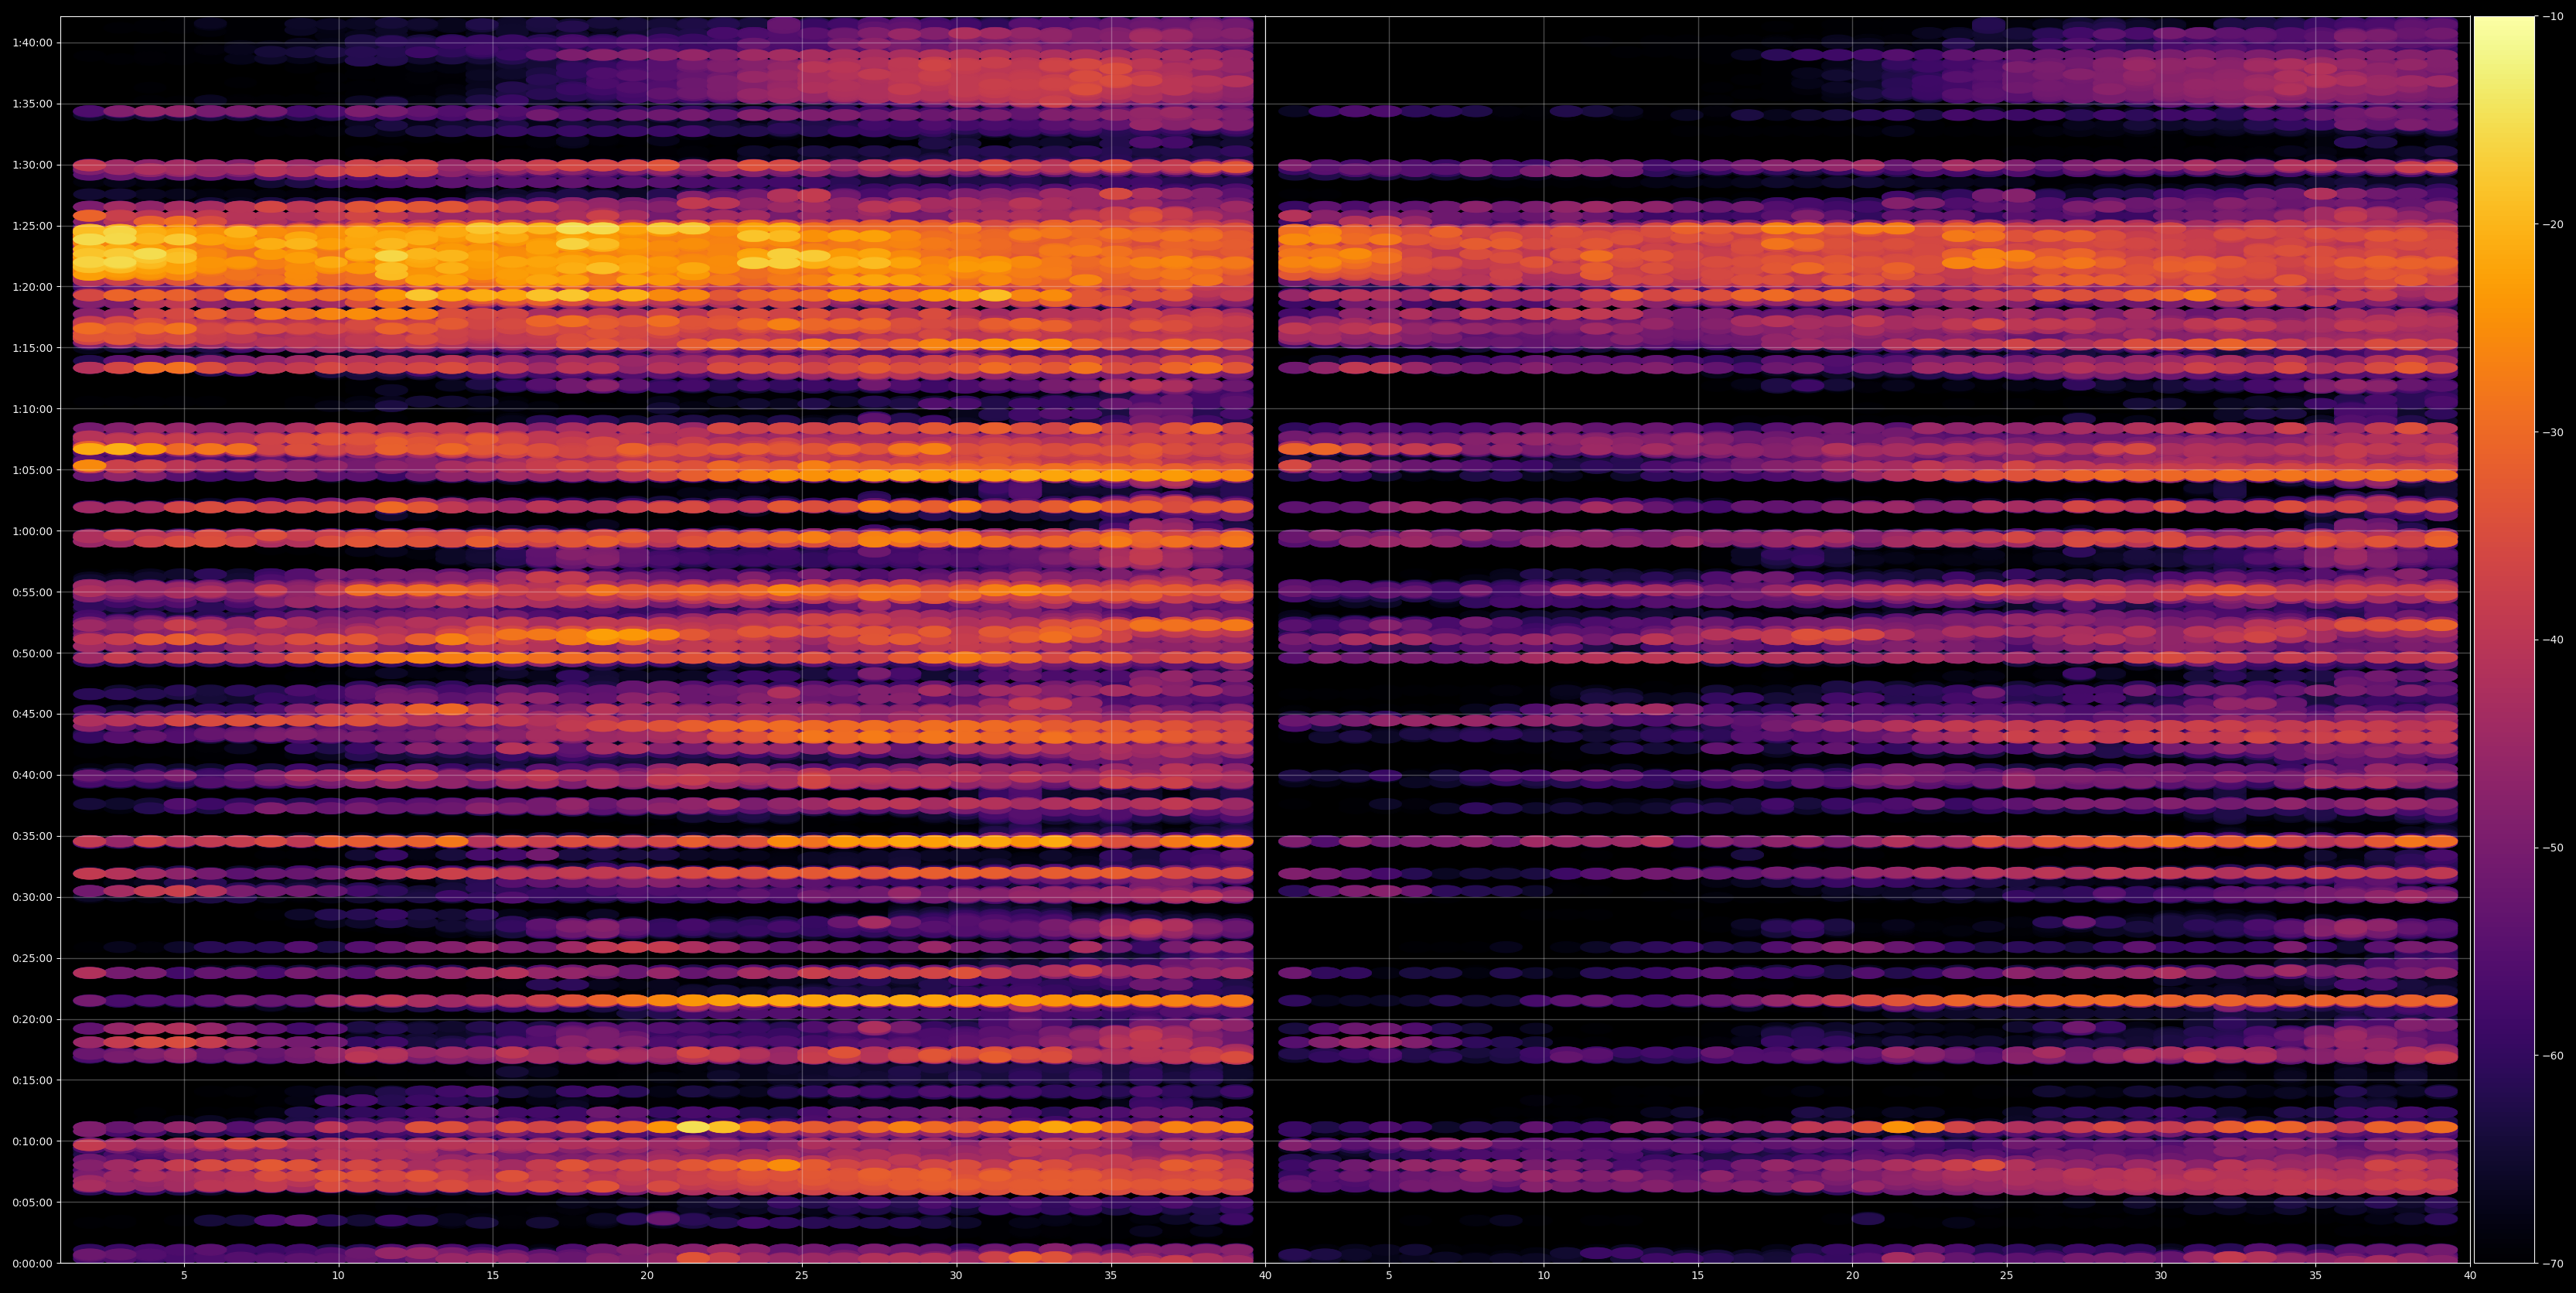Viewport: 2576px width, 1293px height.
Task: Click x-axis label 30 of left plot
Action: coord(956,1276)
